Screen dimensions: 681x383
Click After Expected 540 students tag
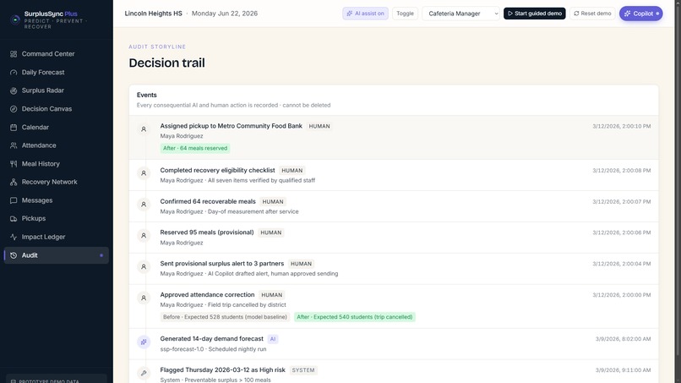tap(354, 317)
